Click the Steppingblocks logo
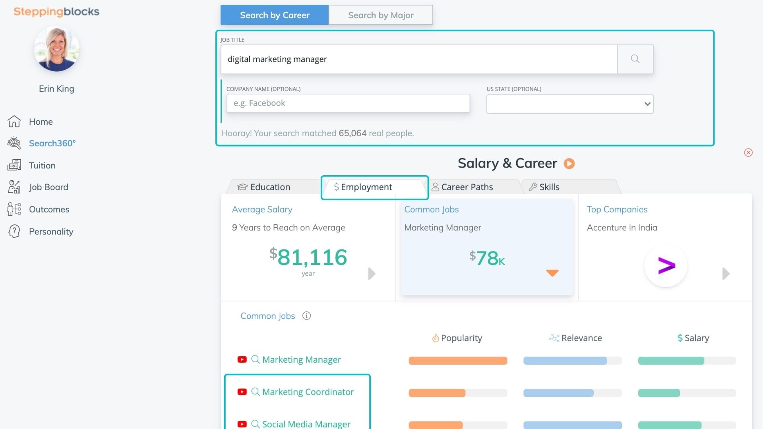 [56, 12]
